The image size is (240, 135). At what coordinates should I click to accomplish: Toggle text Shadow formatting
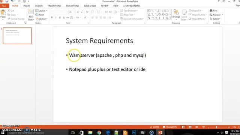click(64, 18)
